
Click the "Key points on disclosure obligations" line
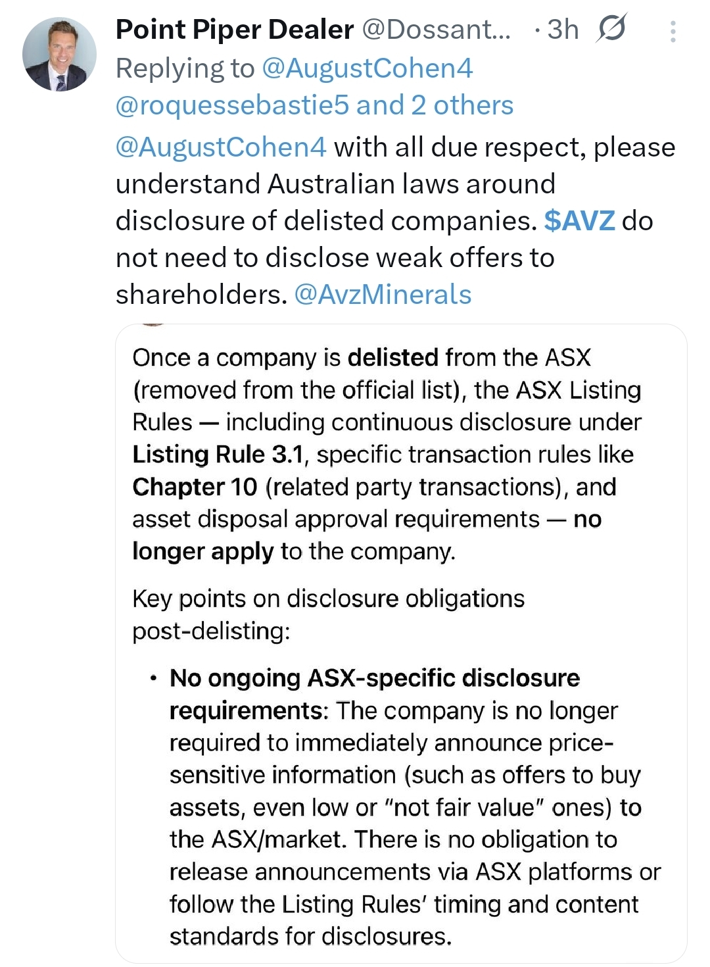328,599
